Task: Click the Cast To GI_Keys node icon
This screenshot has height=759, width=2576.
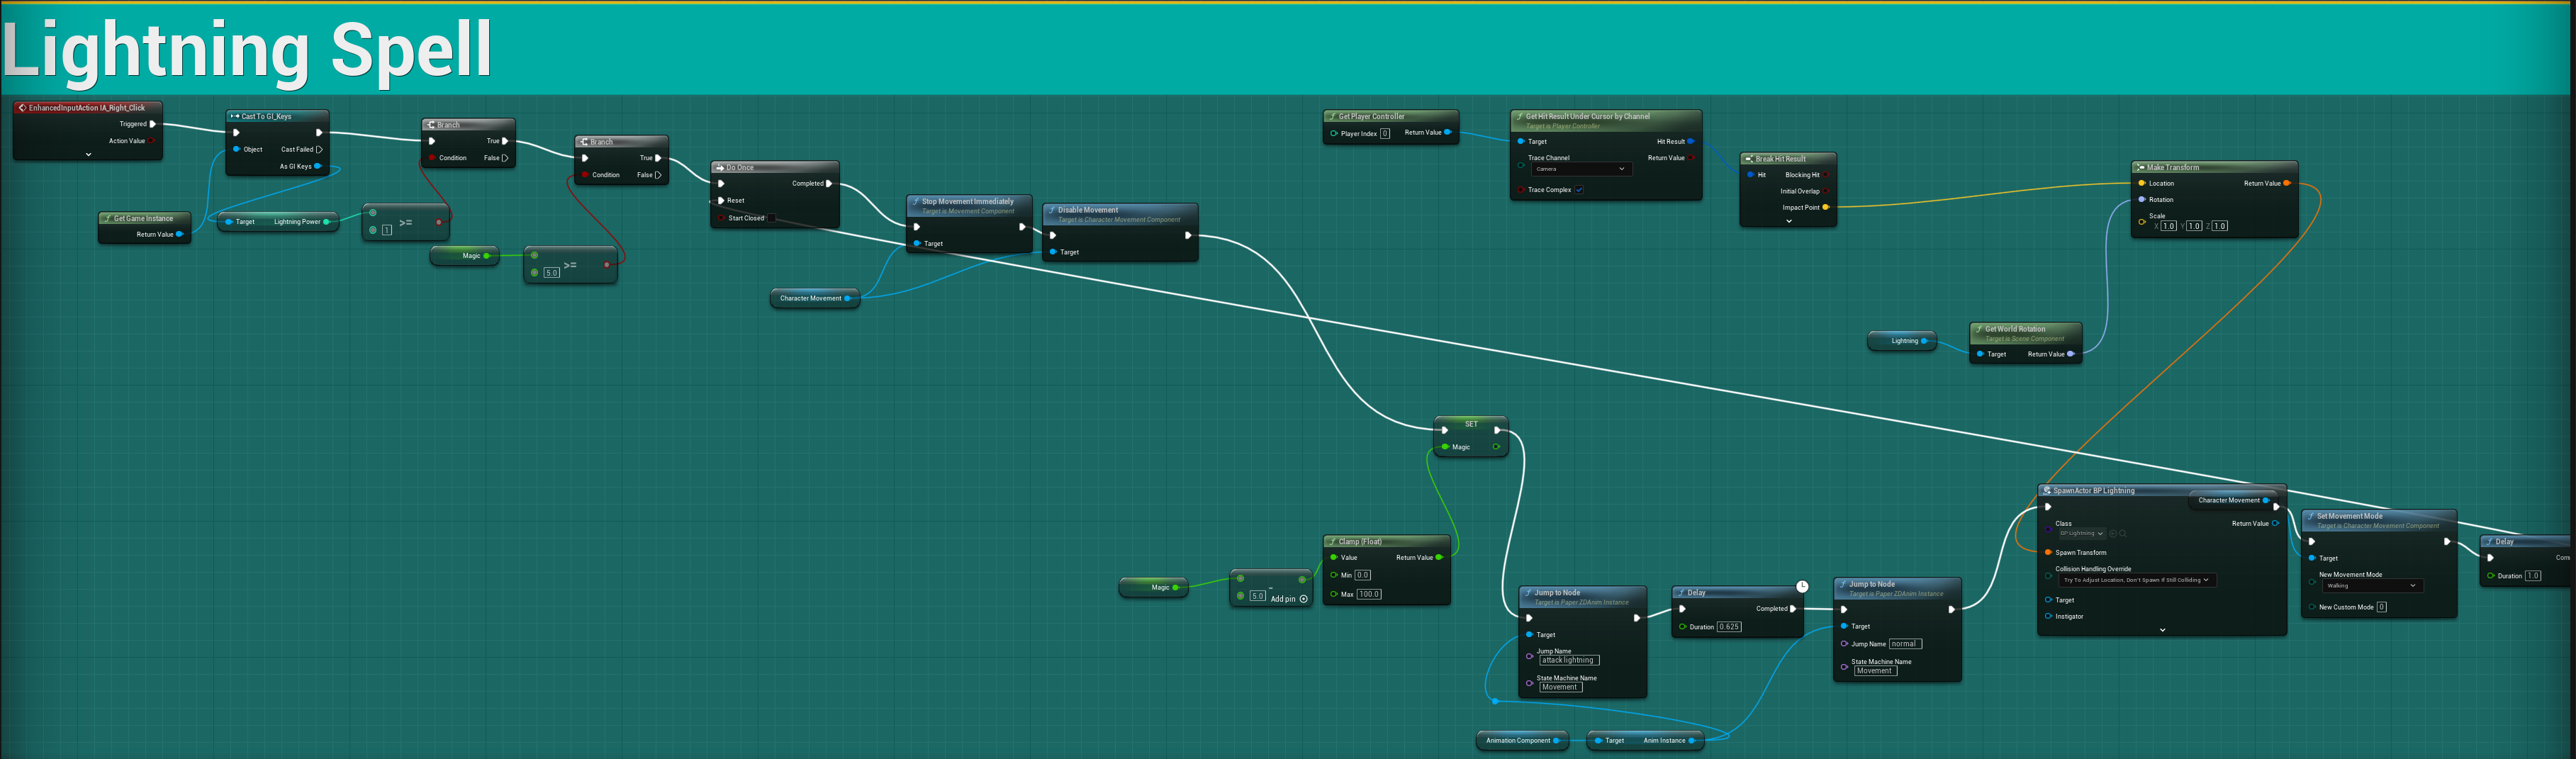Action: coord(235,117)
